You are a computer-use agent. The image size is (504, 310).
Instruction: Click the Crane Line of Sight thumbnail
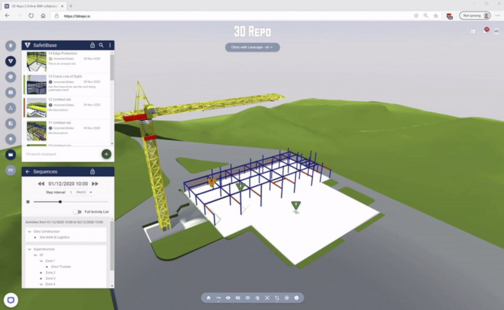pos(37,85)
